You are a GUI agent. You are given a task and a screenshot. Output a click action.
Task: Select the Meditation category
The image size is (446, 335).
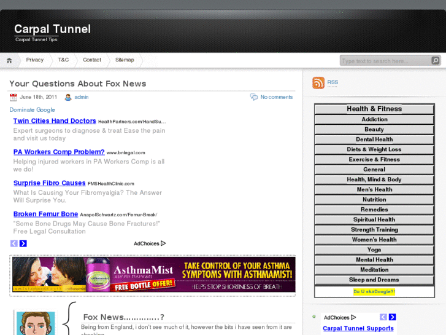374,270
